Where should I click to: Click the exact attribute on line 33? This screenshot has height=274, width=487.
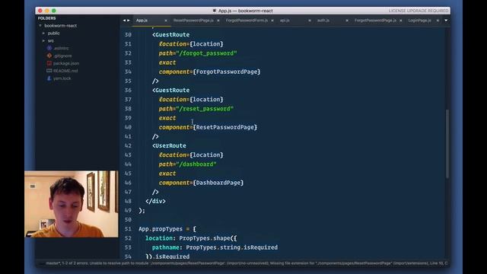pyautogui.click(x=167, y=62)
